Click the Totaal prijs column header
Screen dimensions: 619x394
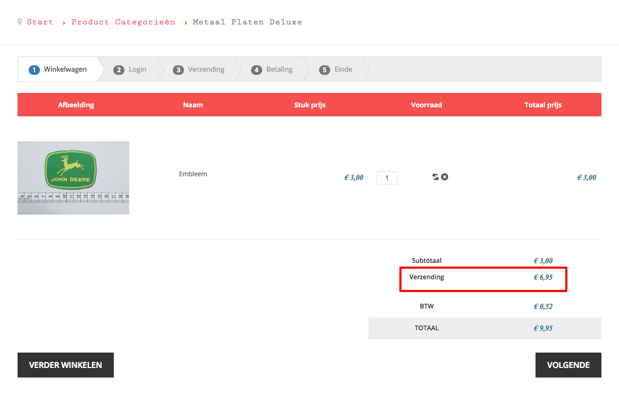pos(543,105)
